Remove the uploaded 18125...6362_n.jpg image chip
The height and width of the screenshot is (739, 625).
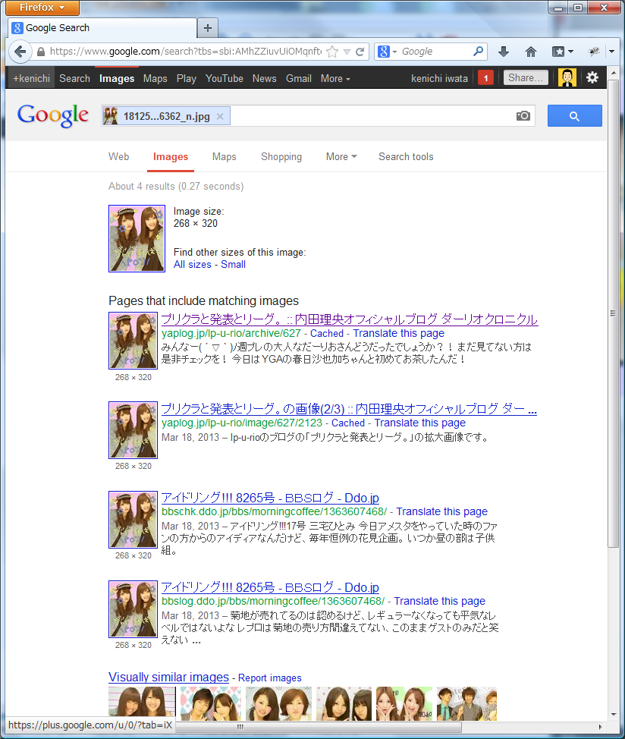coord(220,116)
